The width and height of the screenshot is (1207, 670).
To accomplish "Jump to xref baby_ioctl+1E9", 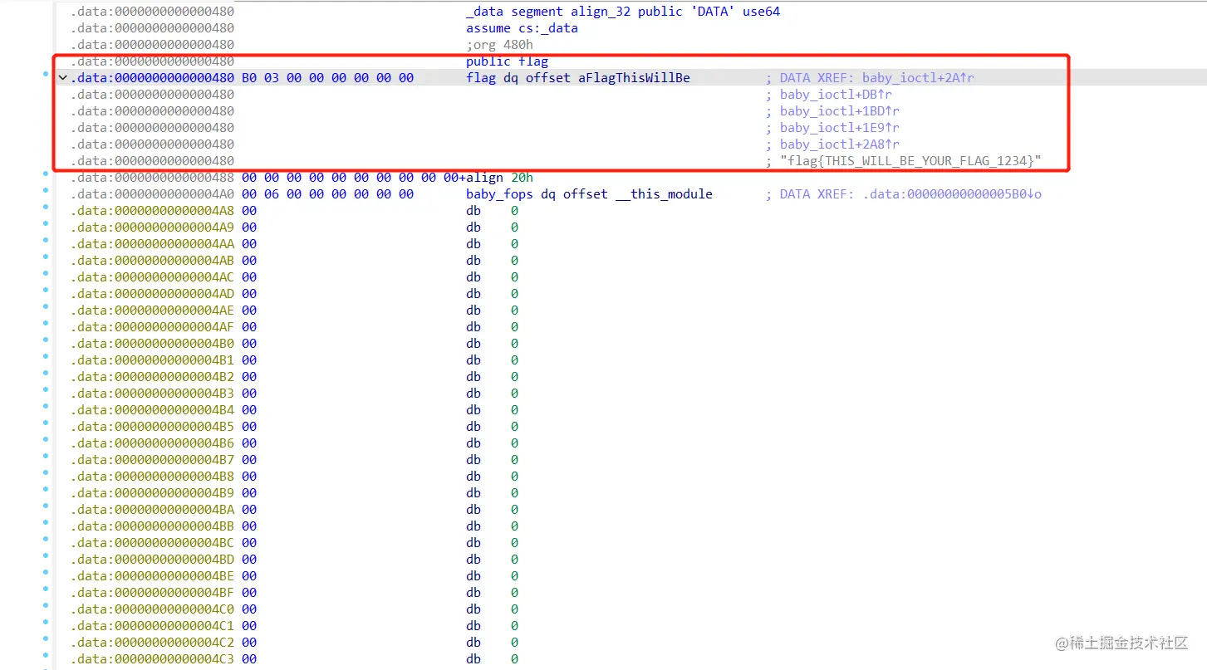I will [840, 128].
